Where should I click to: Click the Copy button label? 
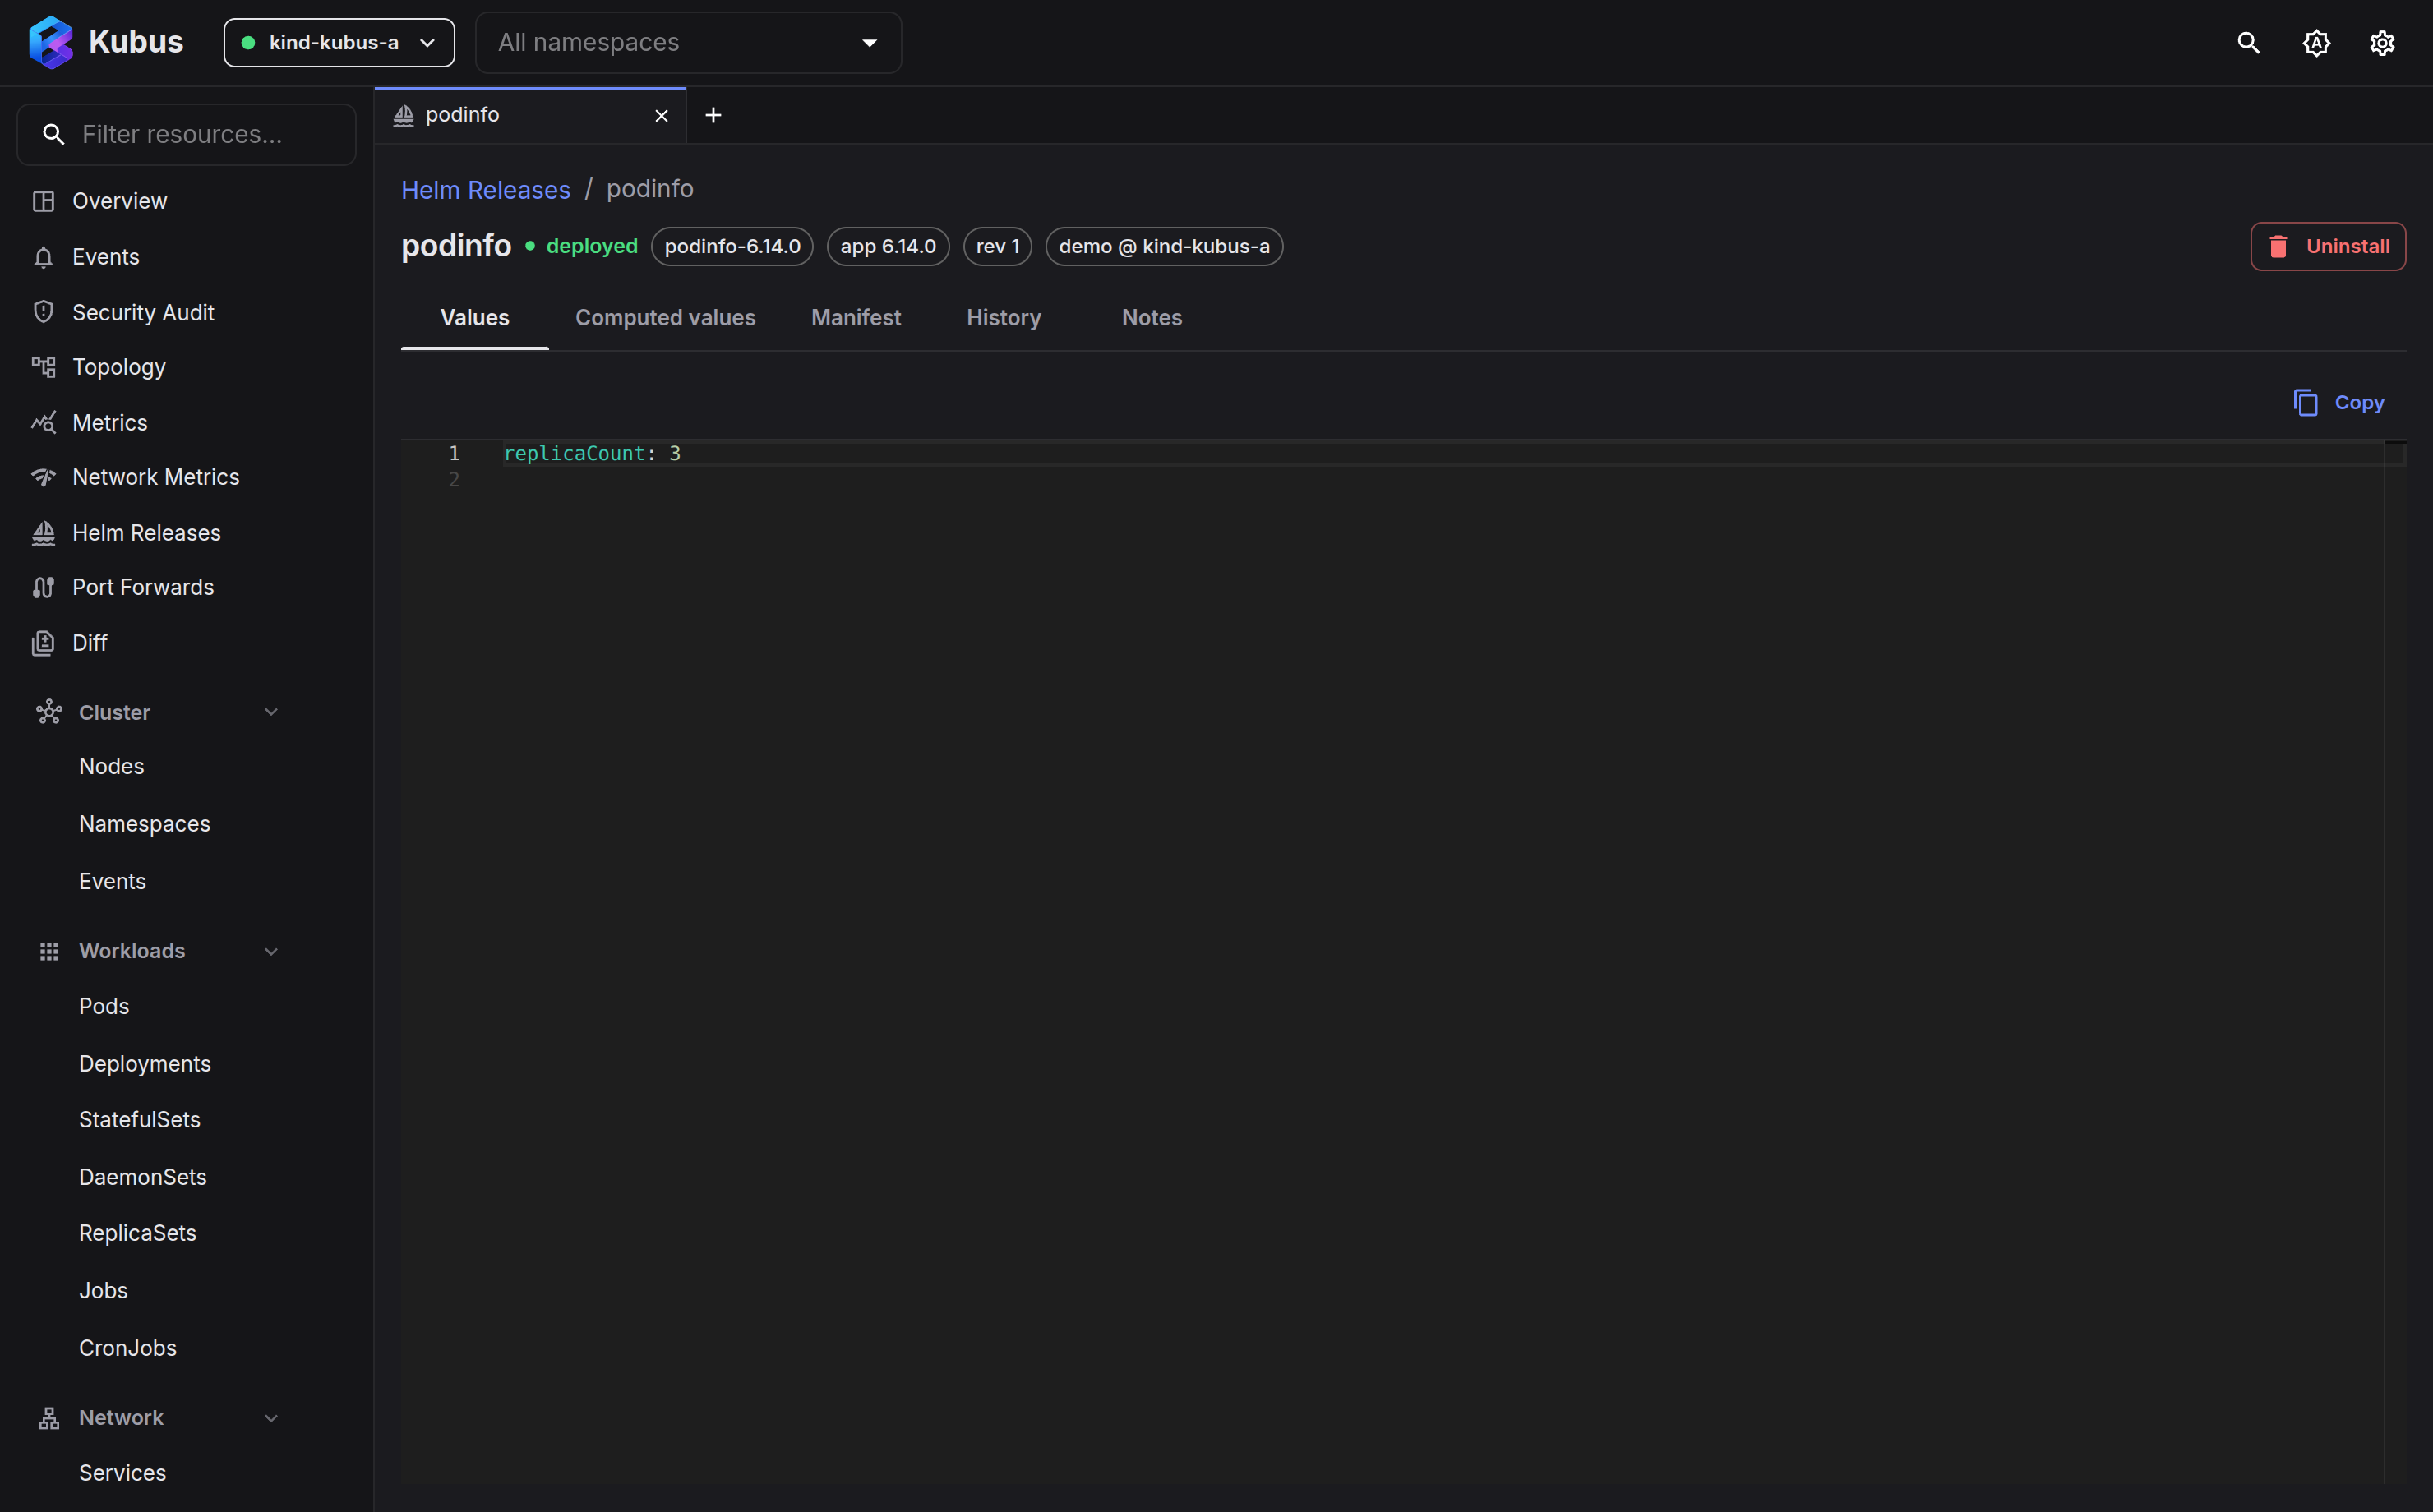coord(2359,403)
